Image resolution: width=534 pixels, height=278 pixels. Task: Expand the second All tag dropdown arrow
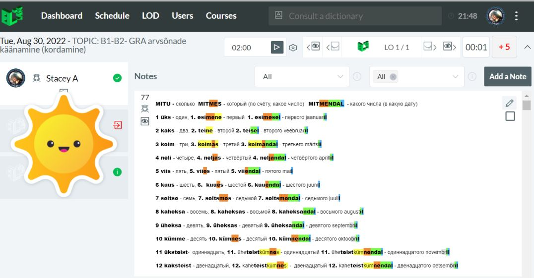point(455,76)
